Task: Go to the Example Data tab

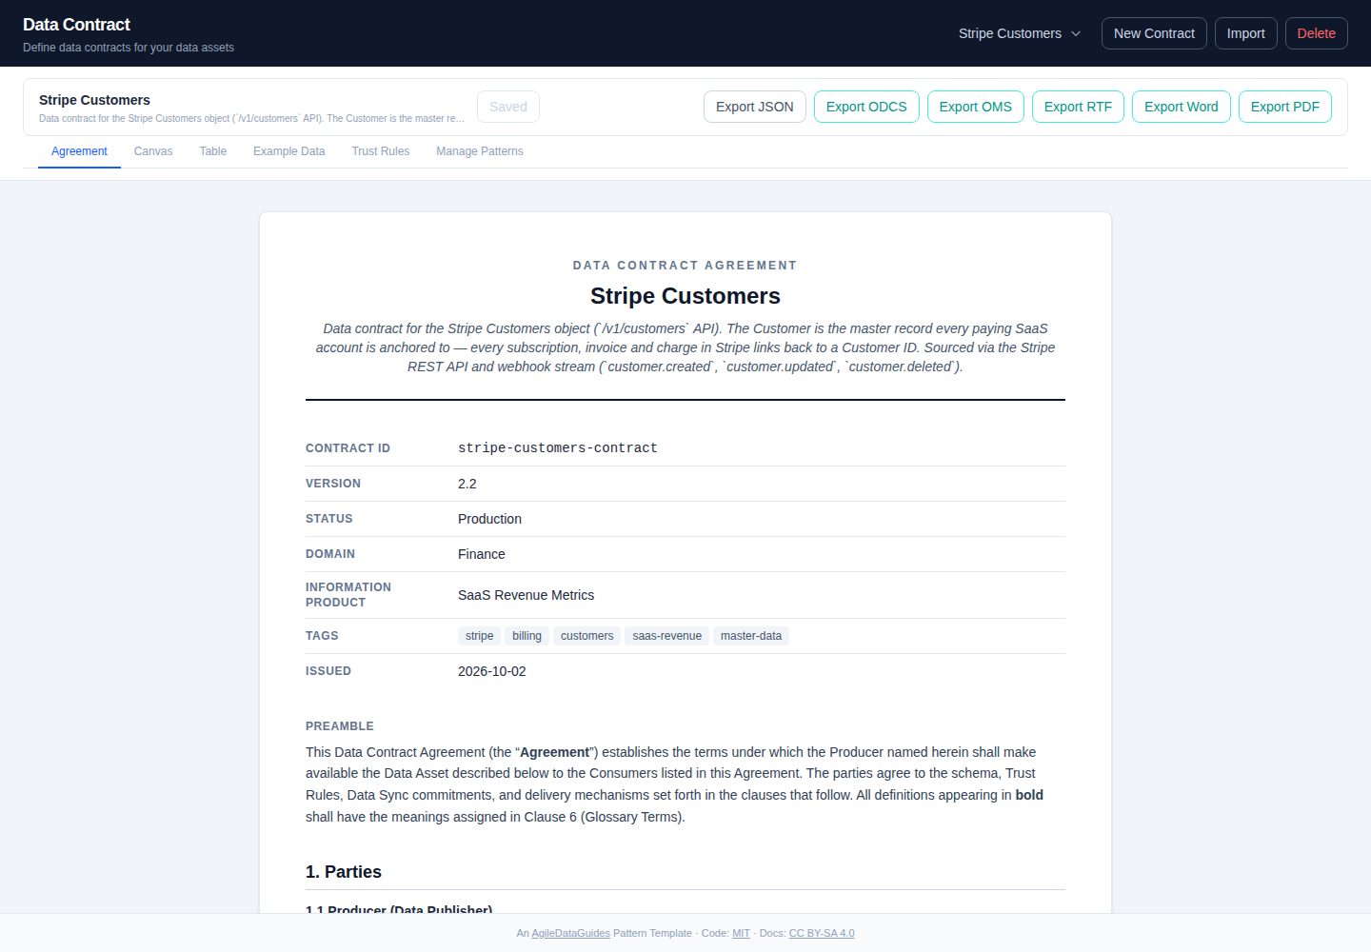Action: (x=289, y=151)
